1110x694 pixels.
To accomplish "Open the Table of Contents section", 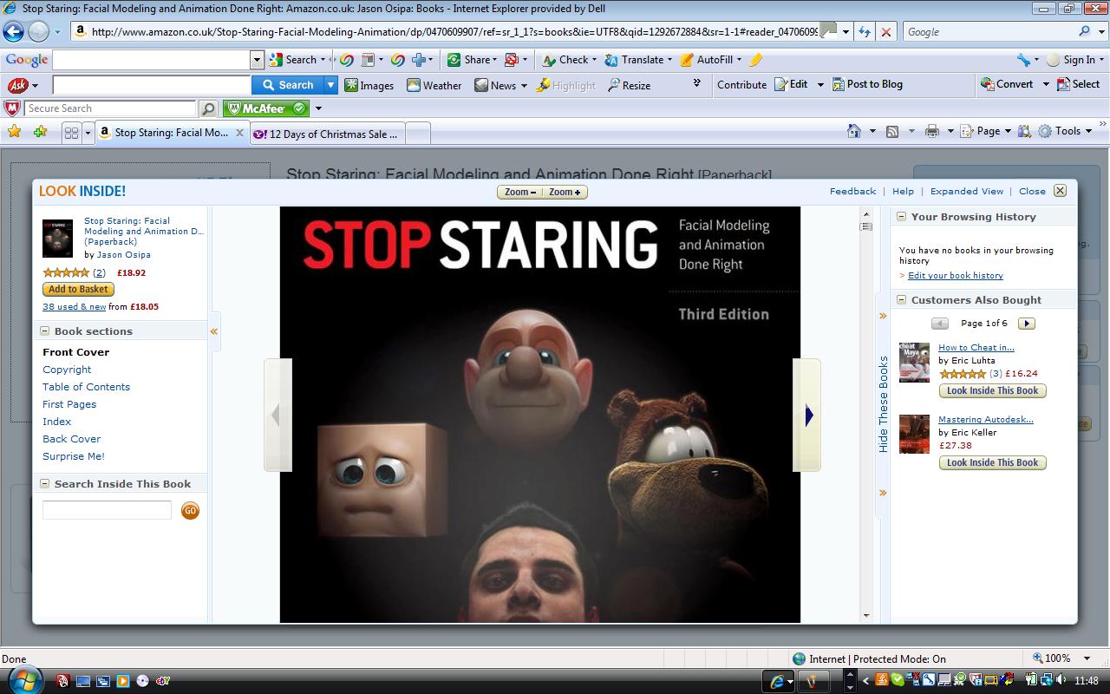I will pos(86,387).
